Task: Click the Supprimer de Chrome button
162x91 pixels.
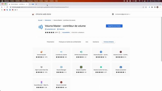Action: click(x=114, y=26)
